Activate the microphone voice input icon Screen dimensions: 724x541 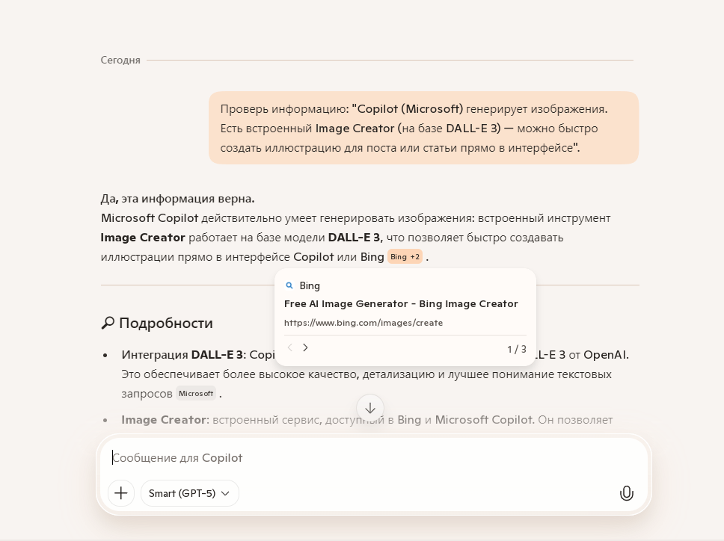[627, 492]
